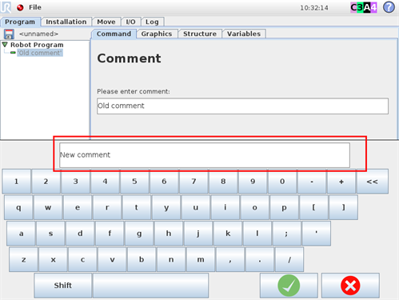The image size is (399, 300).
Task: Click the save floppy disk icon
Action: tap(9, 34)
